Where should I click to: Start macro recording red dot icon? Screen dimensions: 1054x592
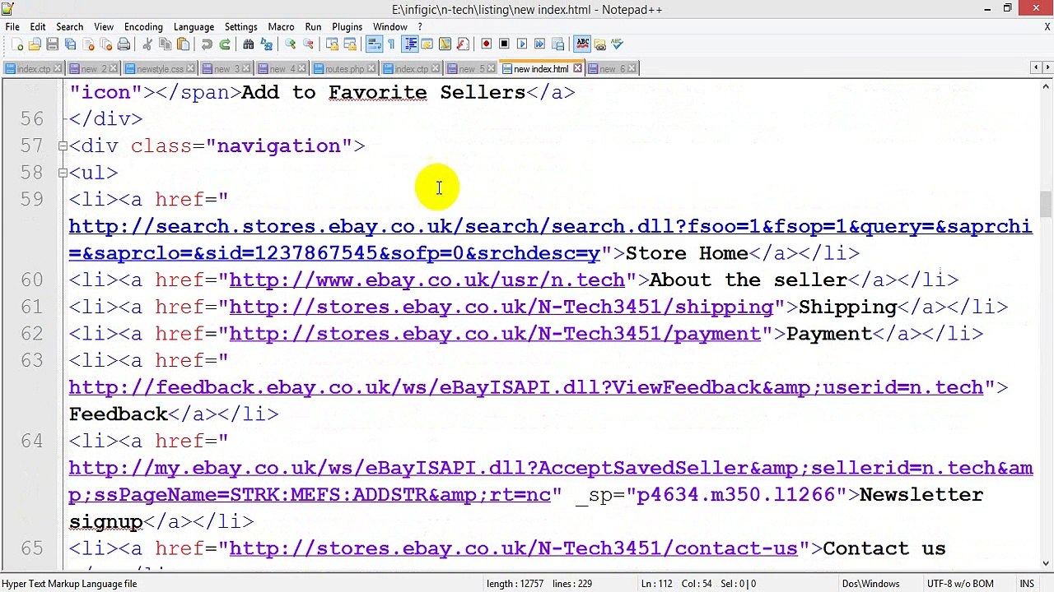pos(486,44)
